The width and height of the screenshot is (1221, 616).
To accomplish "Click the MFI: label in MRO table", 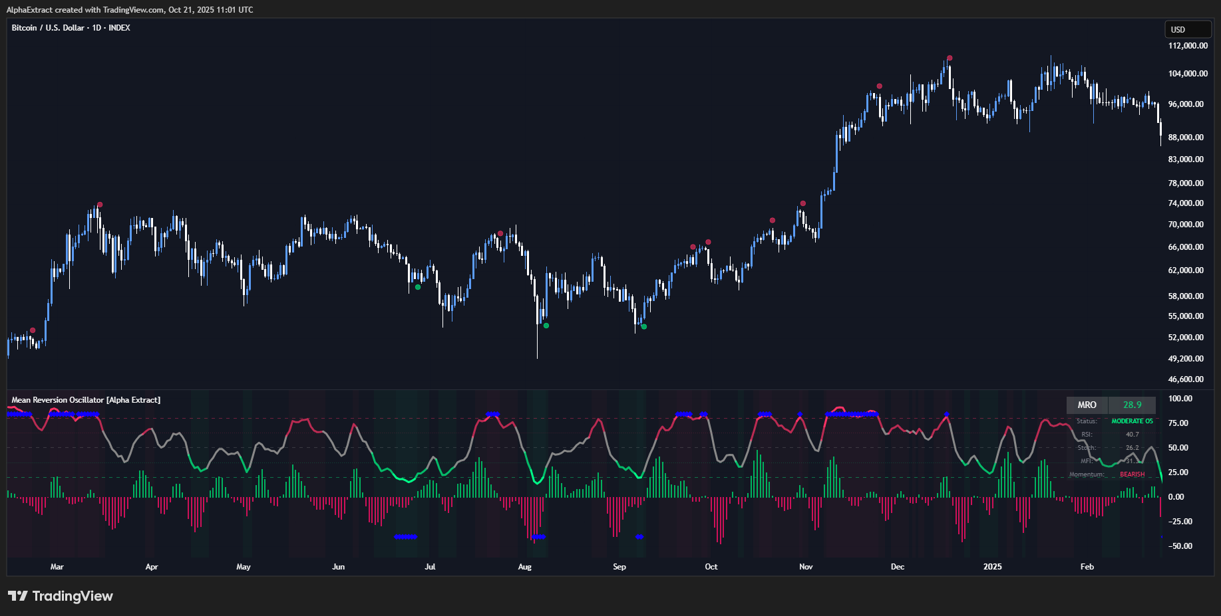I will [1087, 461].
